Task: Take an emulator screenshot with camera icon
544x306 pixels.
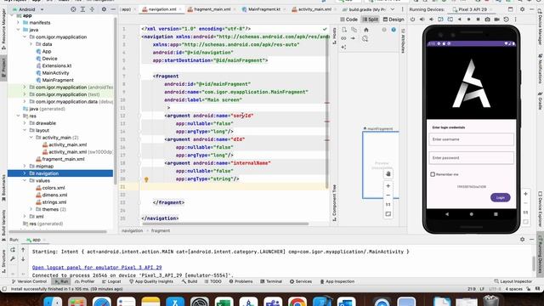Action: point(487,20)
